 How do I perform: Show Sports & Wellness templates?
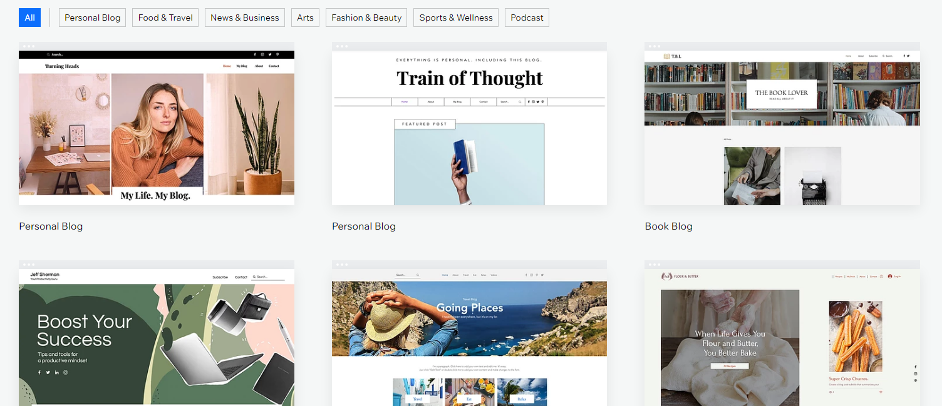tap(456, 18)
